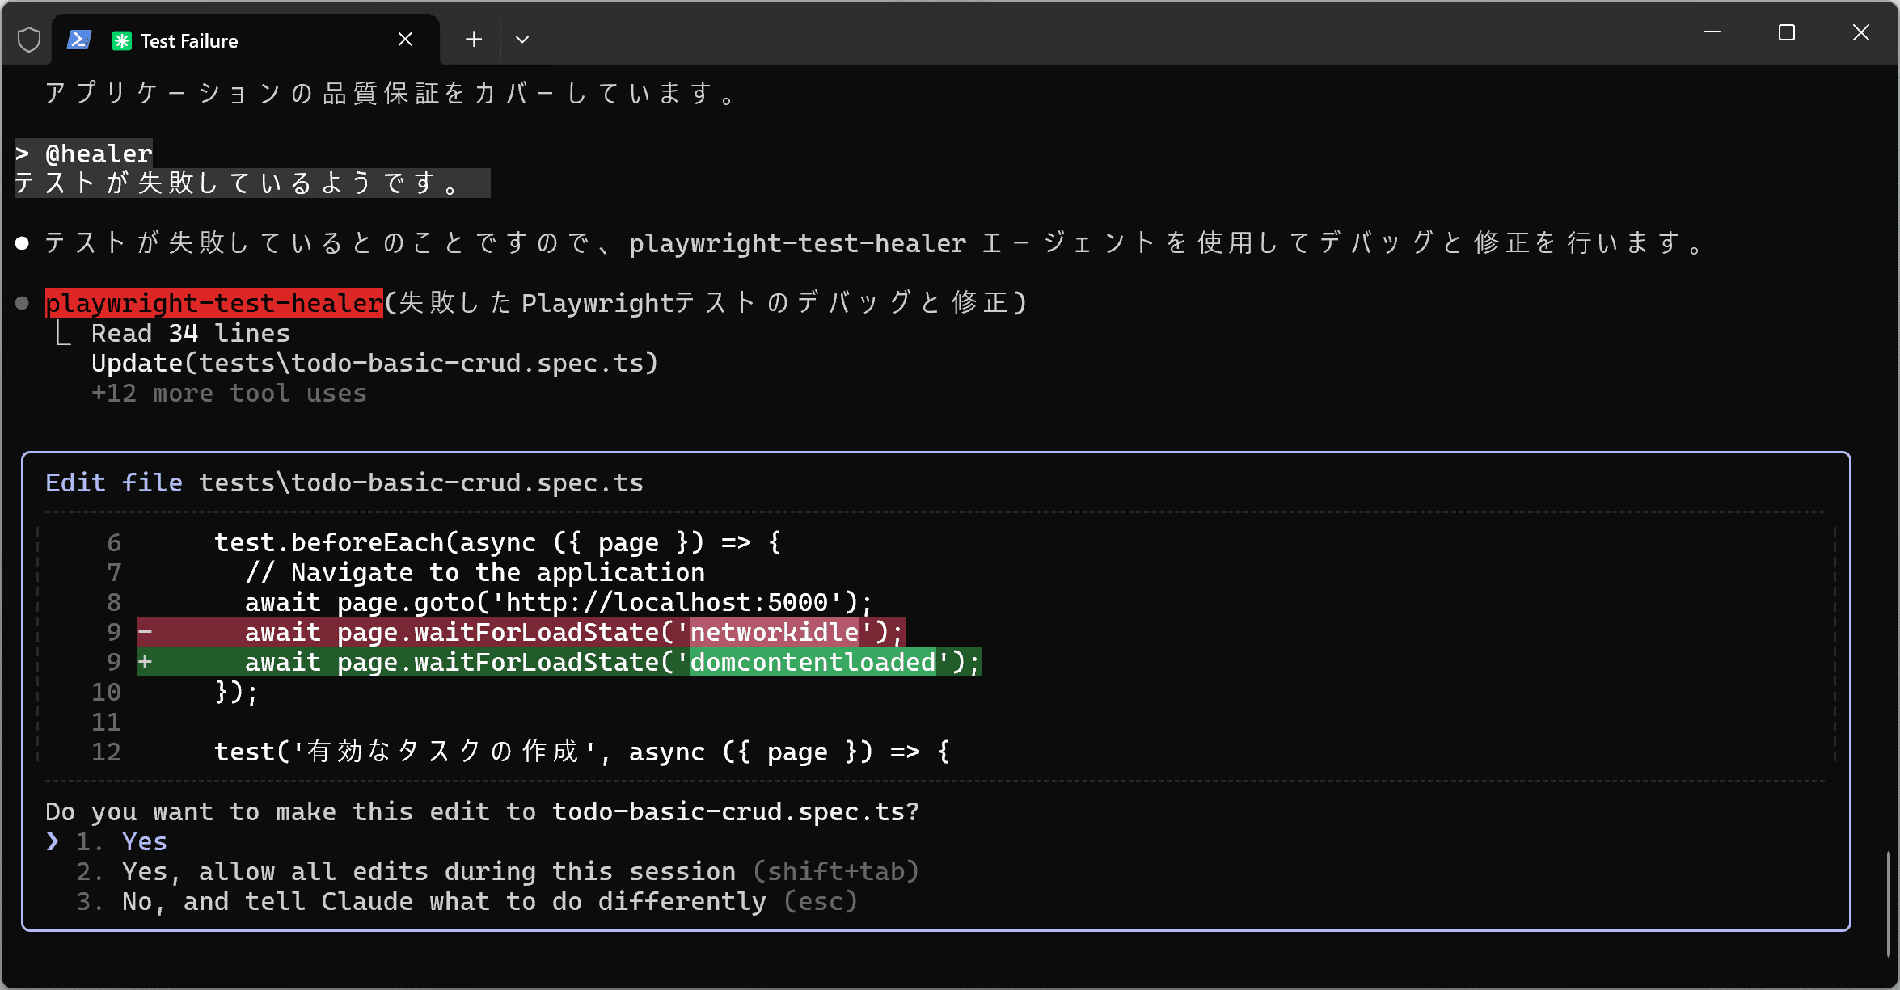Open a new terminal tab
The height and width of the screenshot is (990, 1900).
(x=474, y=40)
